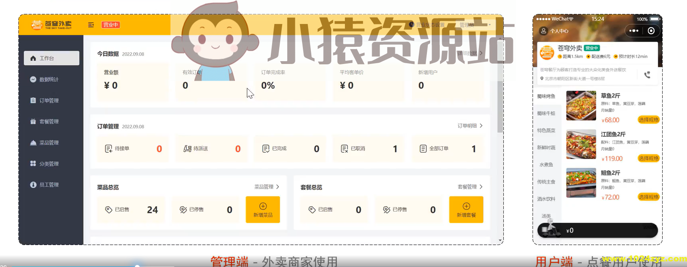Click the info icon beside 员工管理
Viewport: 687px width, 267px height.
point(33,185)
